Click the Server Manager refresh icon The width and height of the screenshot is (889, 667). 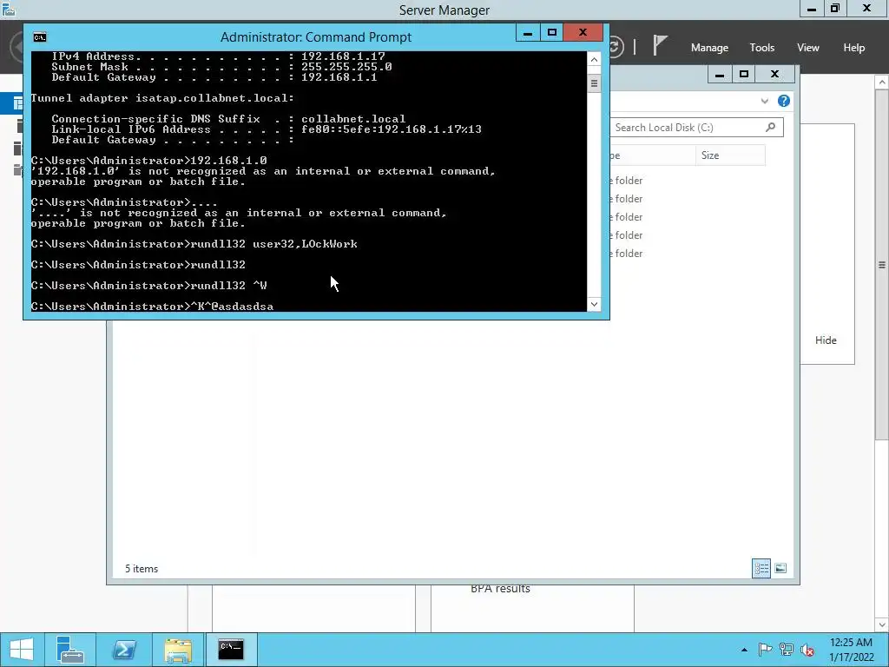coord(616,46)
